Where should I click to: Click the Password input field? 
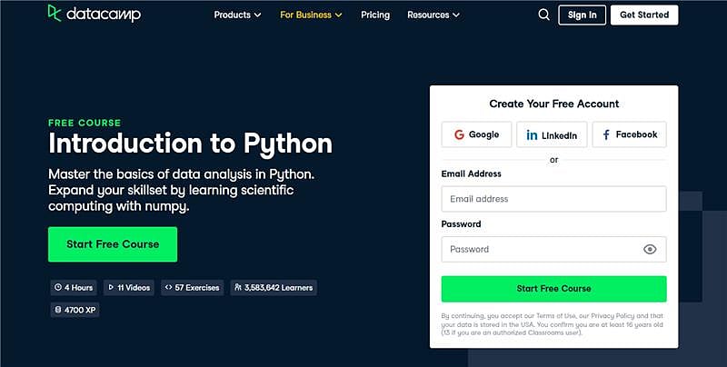[554, 249]
